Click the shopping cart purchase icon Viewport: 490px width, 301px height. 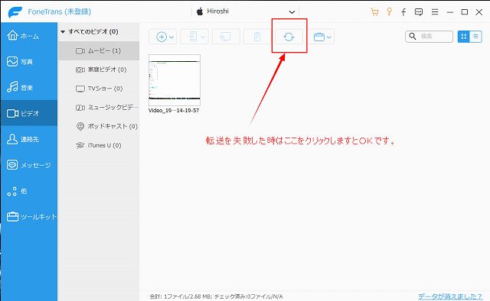pos(374,12)
